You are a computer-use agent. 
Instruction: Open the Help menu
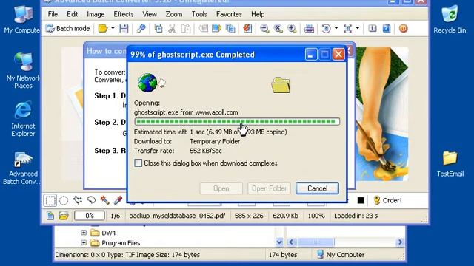click(258, 14)
